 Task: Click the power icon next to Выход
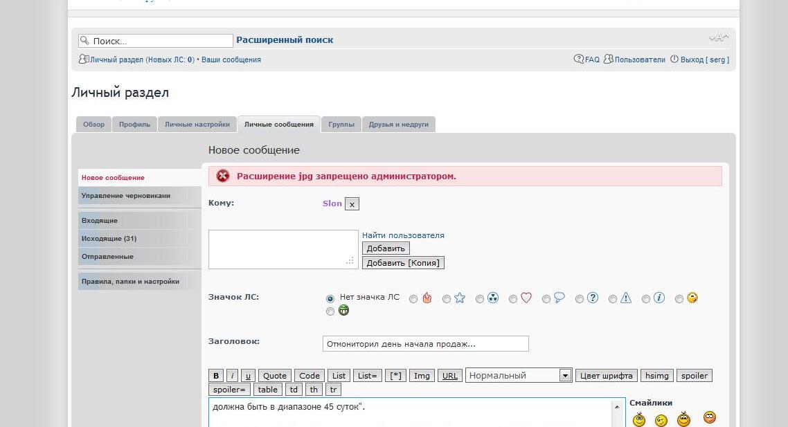coord(674,60)
